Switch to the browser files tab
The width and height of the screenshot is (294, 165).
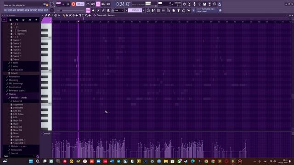tap(11, 20)
